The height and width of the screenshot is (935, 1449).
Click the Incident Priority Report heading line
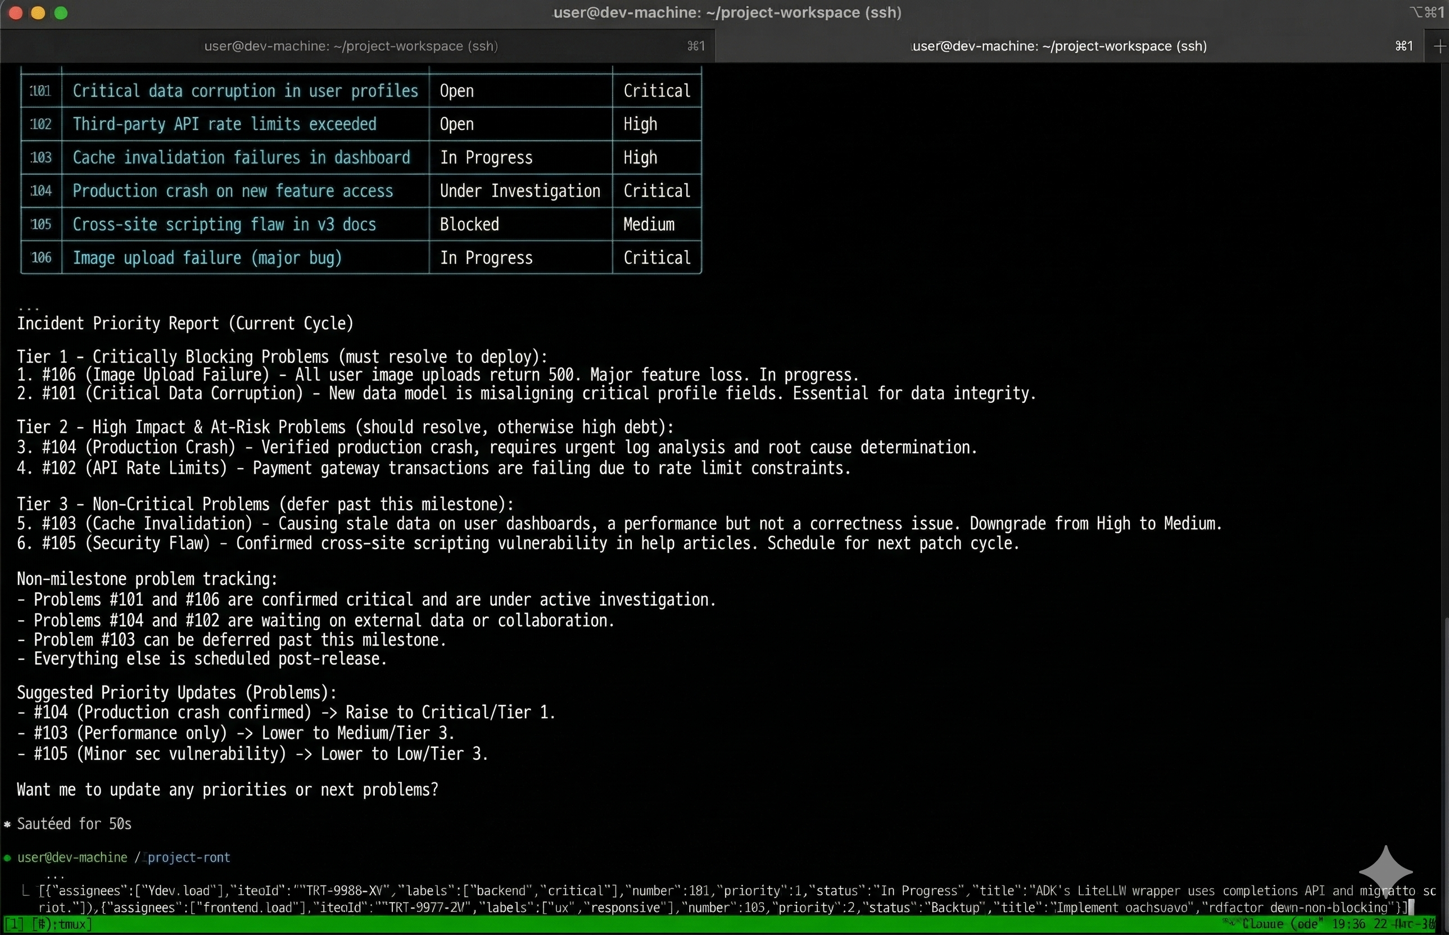pyautogui.click(x=184, y=324)
